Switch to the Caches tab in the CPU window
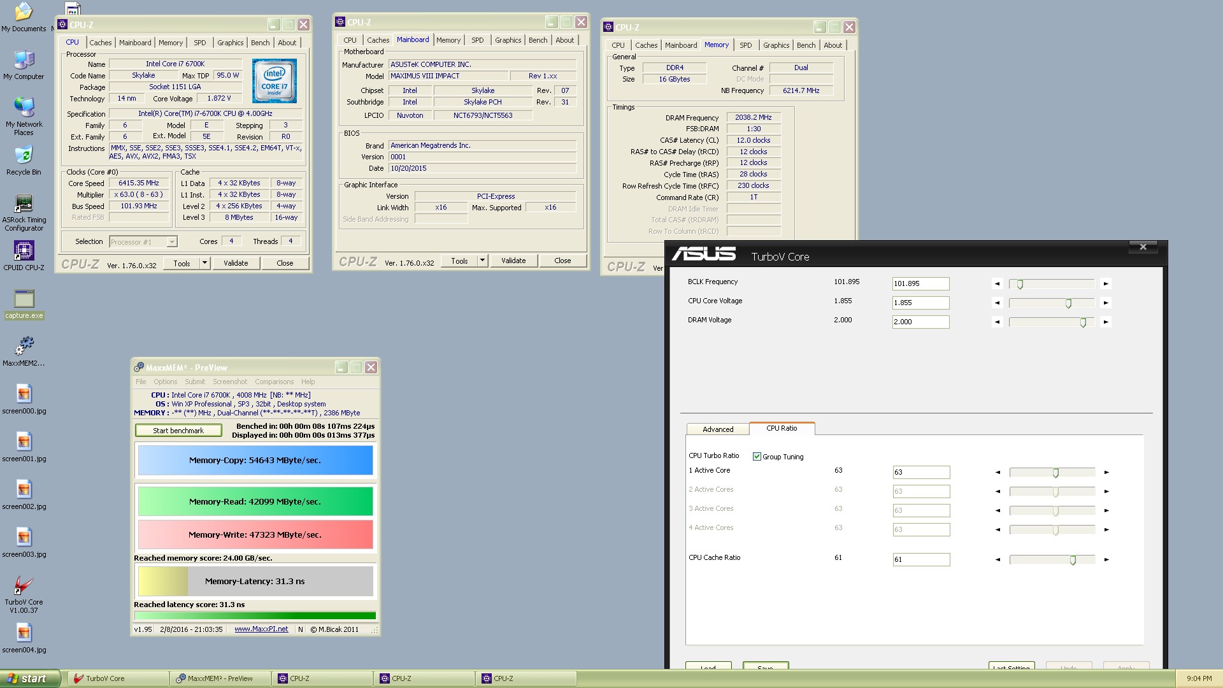The height and width of the screenshot is (688, 1223). point(100,43)
